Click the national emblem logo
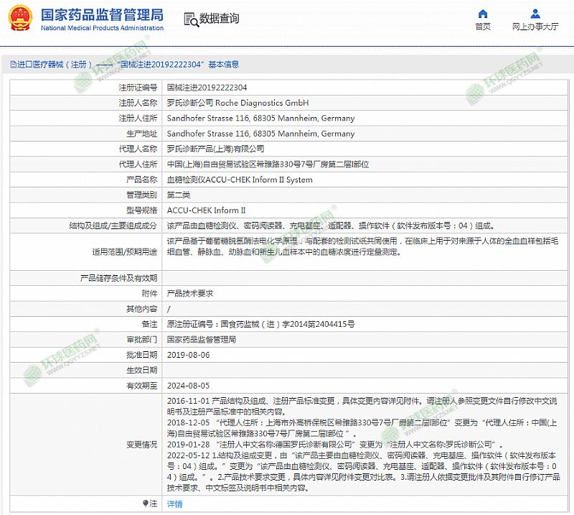 [x=18, y=19]
